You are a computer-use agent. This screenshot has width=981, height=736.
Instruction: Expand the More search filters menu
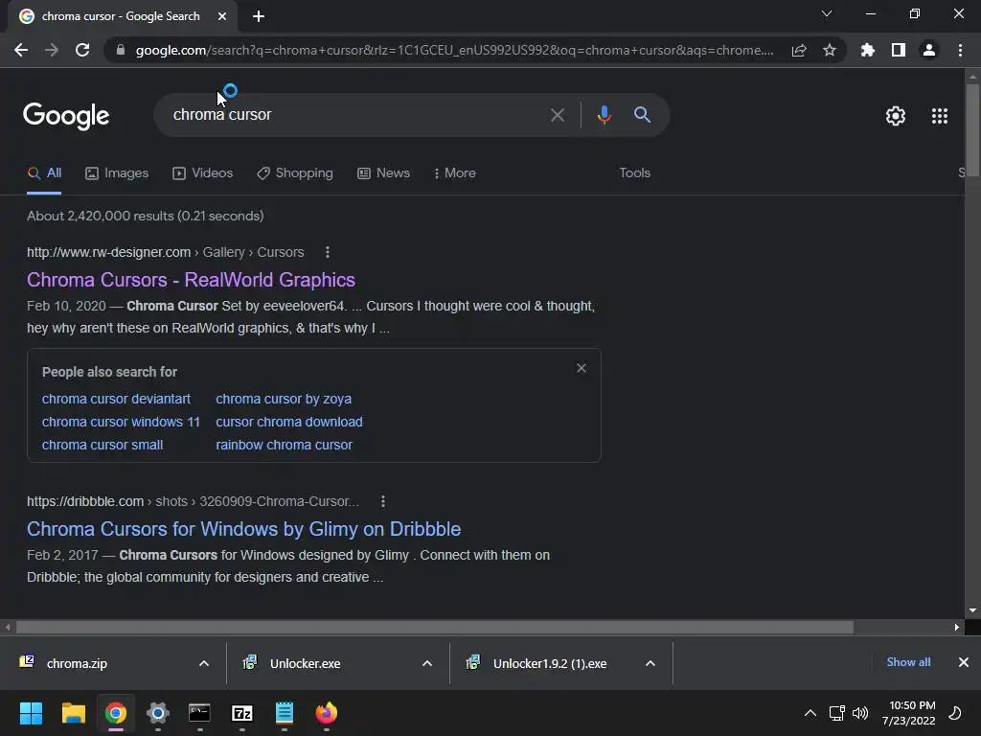tap(455, 173)
